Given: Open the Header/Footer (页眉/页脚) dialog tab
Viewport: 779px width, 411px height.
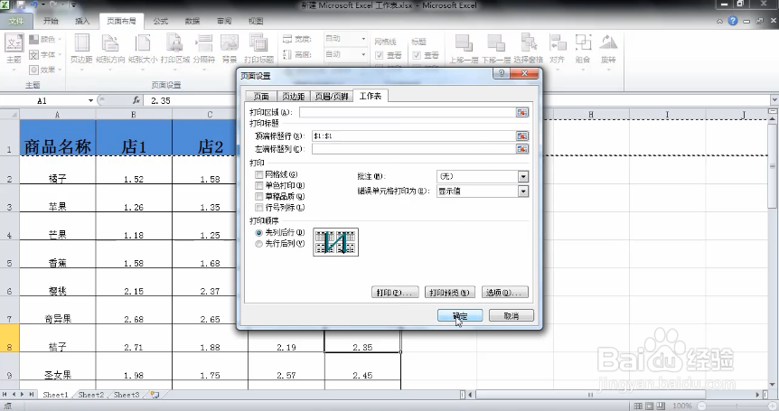Looking at the screenshot, I should pos(332,97).
